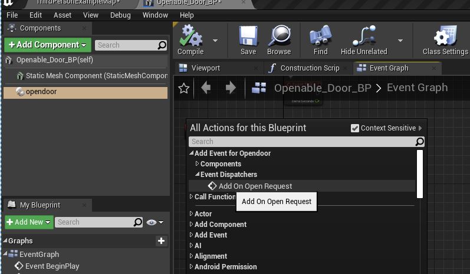Navigate back with the left arrow
The height and width of the screenshot is (274, 470).
[x=206, y=88]
